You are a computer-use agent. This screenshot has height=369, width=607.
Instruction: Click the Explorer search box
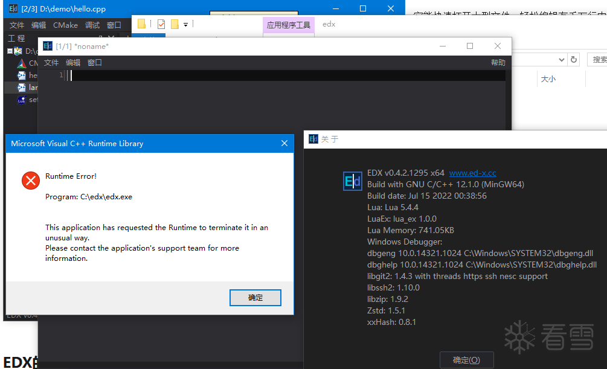click(597, 60)
